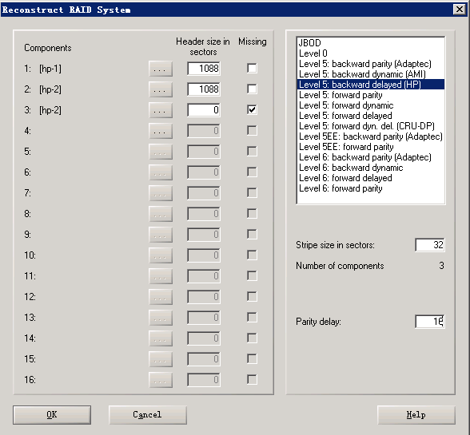Select Level 6: forward delayed
The width and height of the screenshot is (470, 435).
pyautogui.click(x=371, y=178)
